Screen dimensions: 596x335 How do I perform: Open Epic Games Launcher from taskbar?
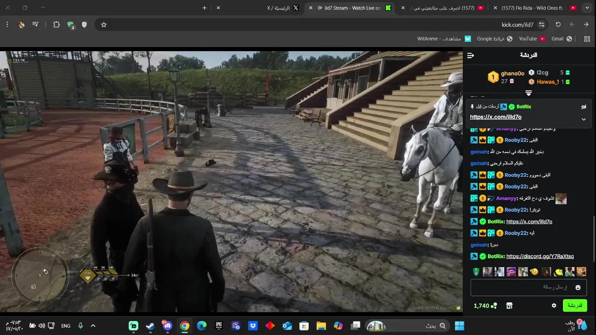pyautogui.click(x=219, y=326)
